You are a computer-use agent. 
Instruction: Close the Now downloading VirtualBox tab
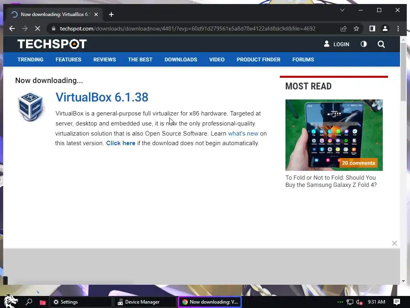96,14
